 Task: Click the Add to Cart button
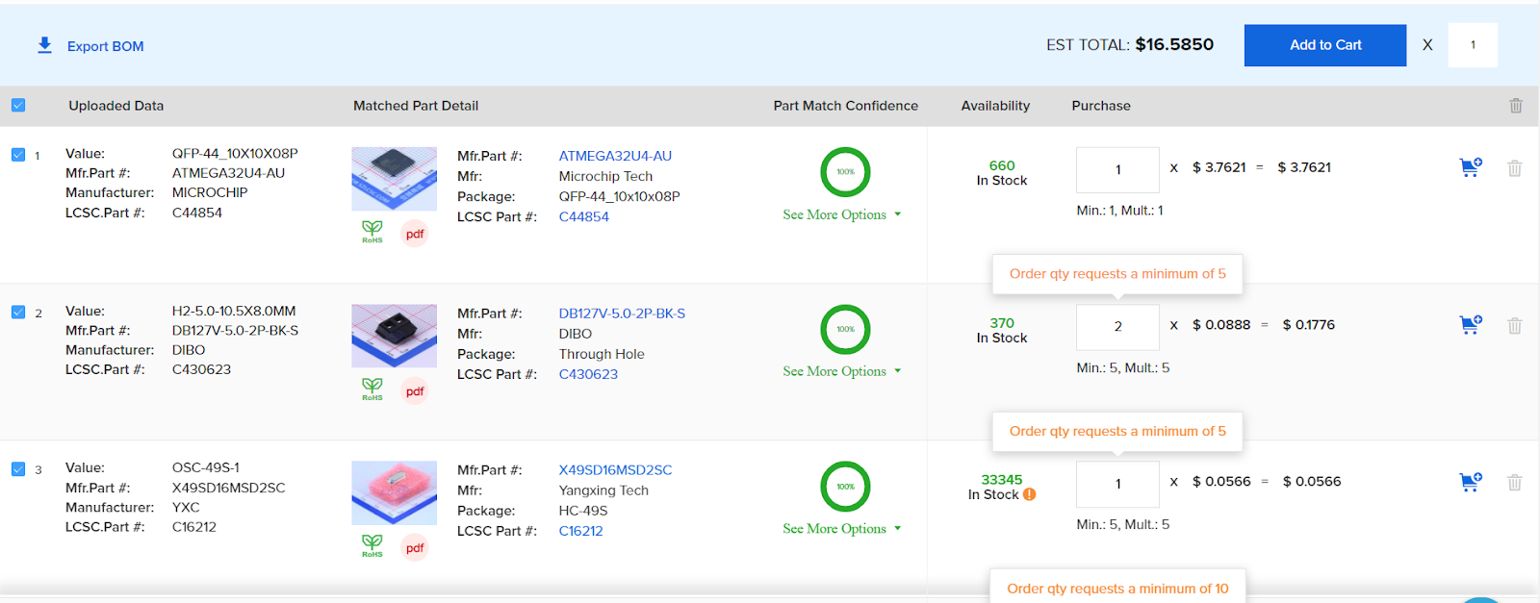1324,45
